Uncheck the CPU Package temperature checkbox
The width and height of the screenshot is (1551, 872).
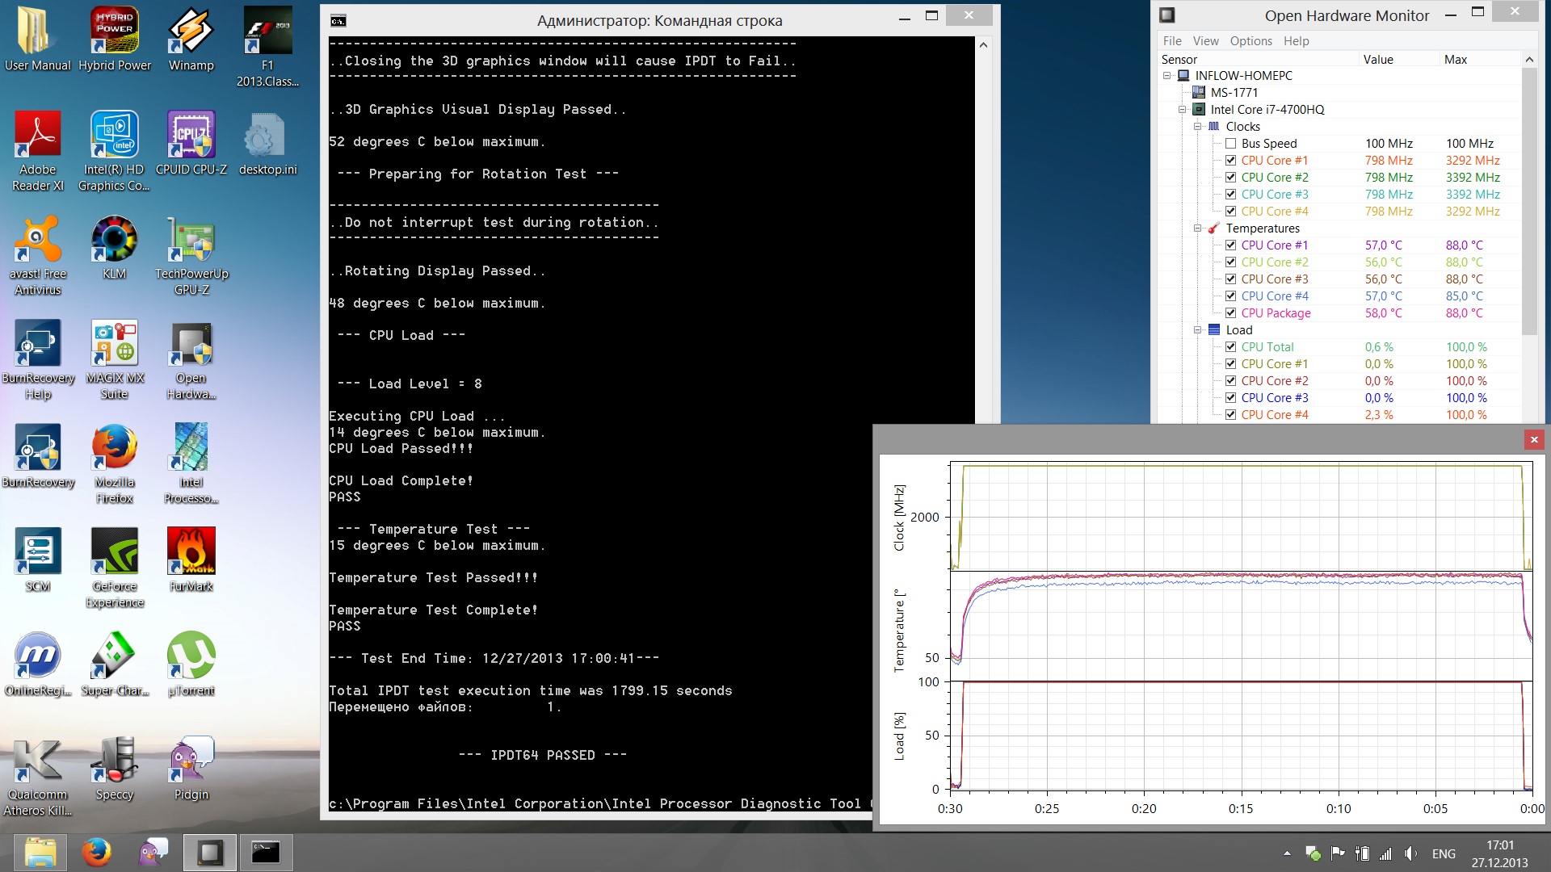(x=1230, y=313)
